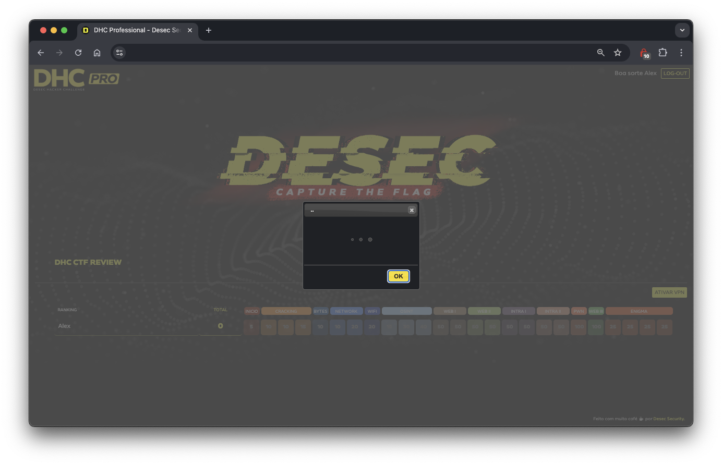Confirm the dialog with OK
The height and width of the screenshot is (465, 722).
399,276
